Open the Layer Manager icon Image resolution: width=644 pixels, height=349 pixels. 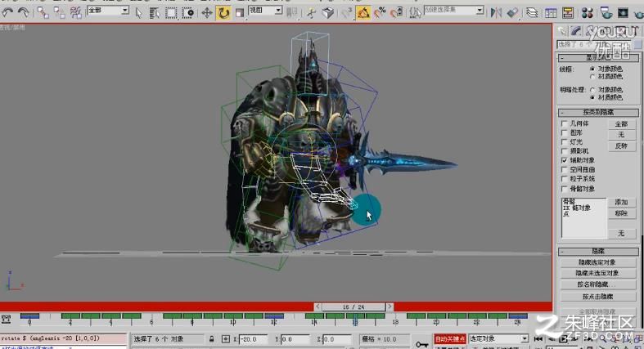[532, 13]
